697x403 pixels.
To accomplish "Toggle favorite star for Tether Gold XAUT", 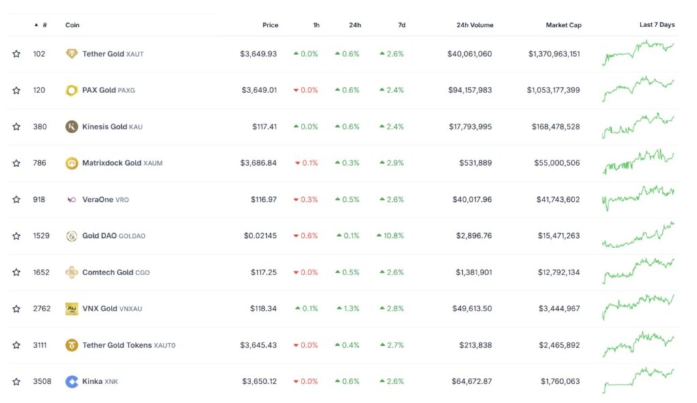I will coord(16,54).
